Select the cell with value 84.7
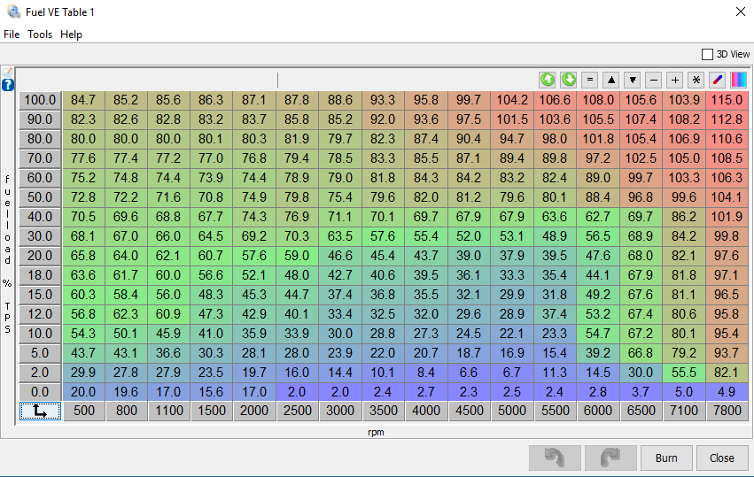This screenshot has height=477, width=754. pos(83,100)
